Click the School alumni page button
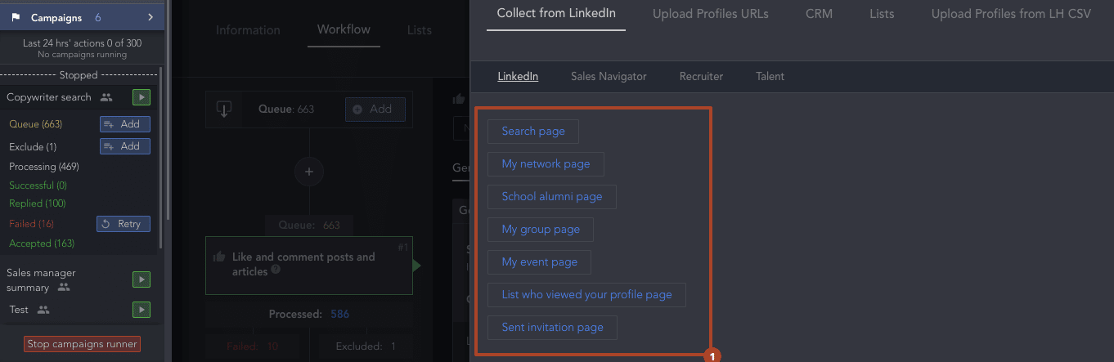Screen dimensions: 1114x362 (551, 196)
